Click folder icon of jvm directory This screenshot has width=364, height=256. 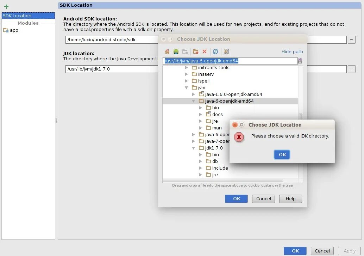coord(194,87)
